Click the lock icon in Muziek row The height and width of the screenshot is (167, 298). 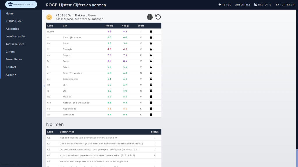(151, 97)
